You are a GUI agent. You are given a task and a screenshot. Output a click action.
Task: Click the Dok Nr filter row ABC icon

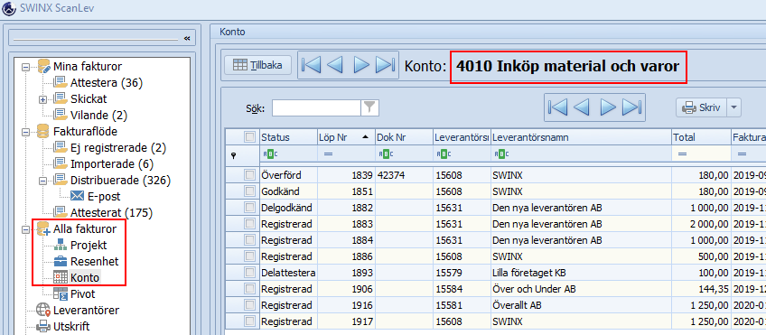pos(385,154)
